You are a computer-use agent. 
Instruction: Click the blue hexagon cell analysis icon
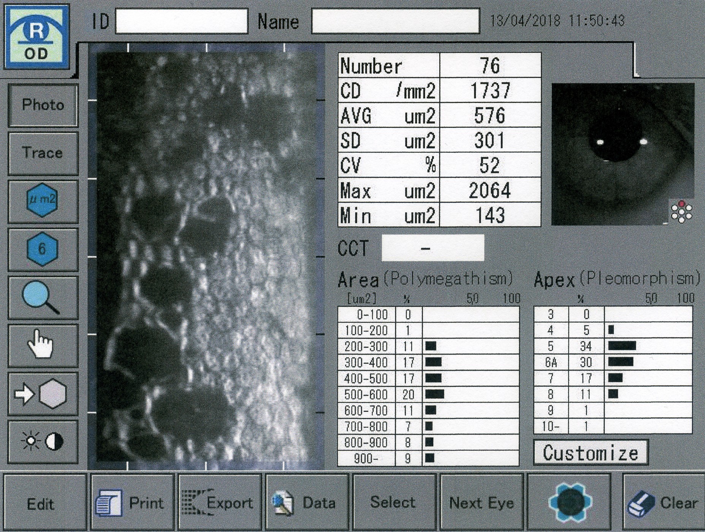coord(569,502)
